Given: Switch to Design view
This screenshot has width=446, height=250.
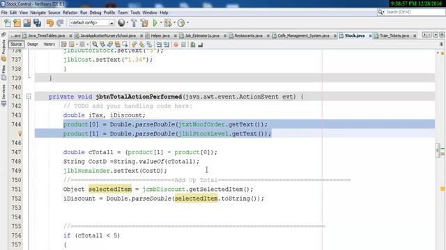Looking at the screenshot, I should [x=33, y=44].
